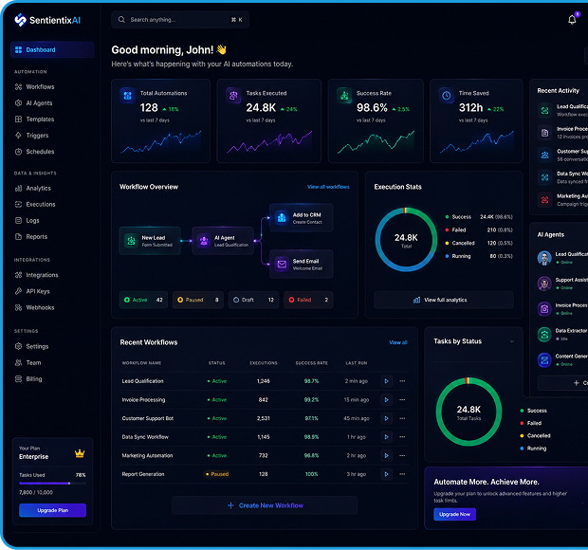Open more options for Data Sync Workflow row

(x=402, y=437)
